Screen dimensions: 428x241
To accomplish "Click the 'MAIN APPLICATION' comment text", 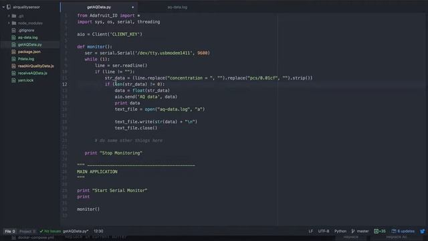I will pyautogui.click(x=97, y=171).
